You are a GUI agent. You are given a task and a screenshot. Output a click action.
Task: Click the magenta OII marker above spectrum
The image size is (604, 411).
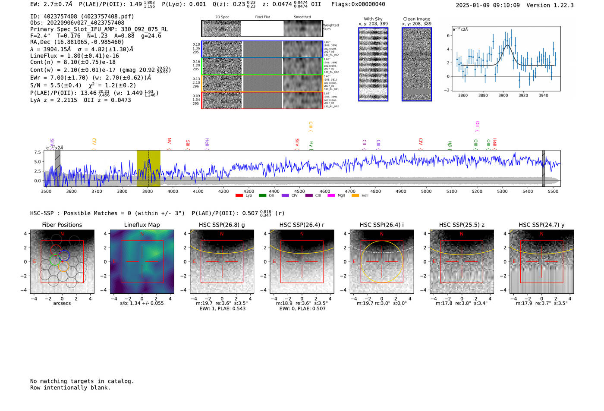(x=477, y=126)
